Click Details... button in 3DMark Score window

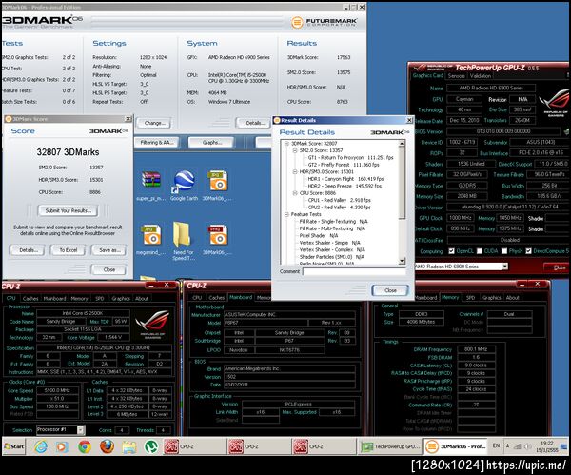point(28,250)
